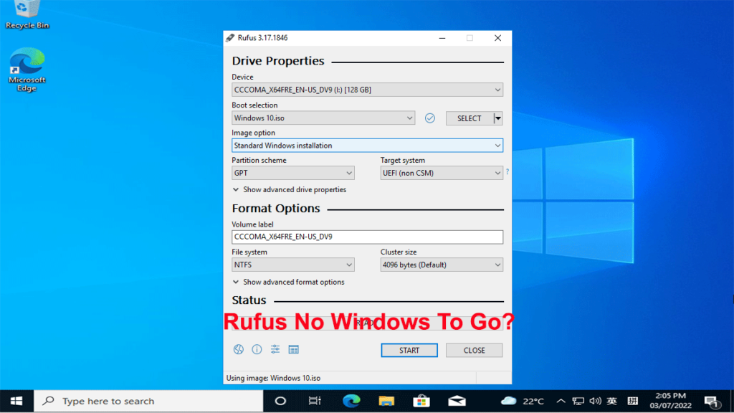Open Microsoft Store from the taskbar
Viewport: 734px width, 413px height.
click(x=421, y=402)
